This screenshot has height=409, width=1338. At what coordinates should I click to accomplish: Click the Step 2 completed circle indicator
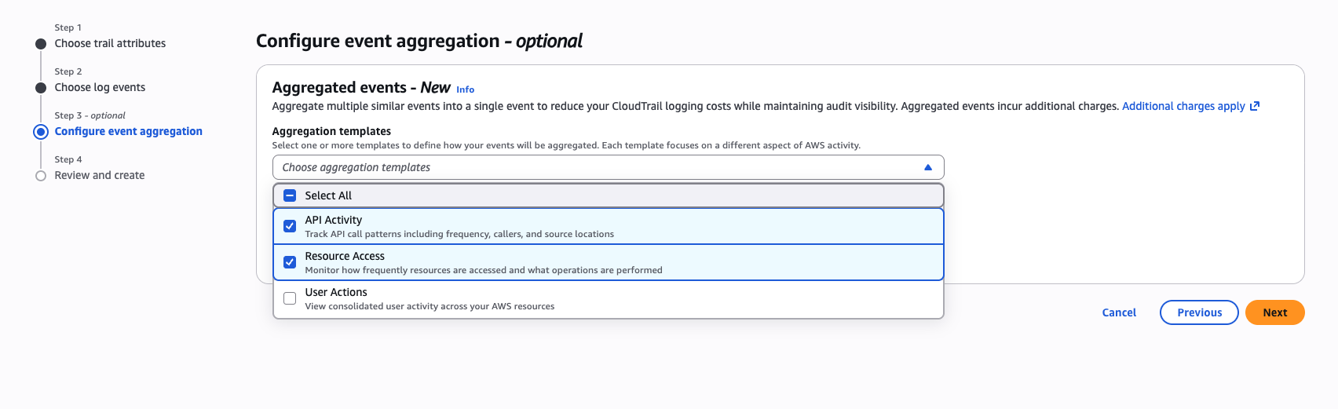click(41, 88)
